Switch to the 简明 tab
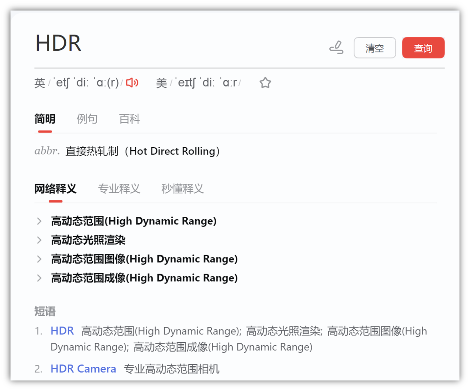Screen dimensions: 470x391 click(x=45, y=119)
